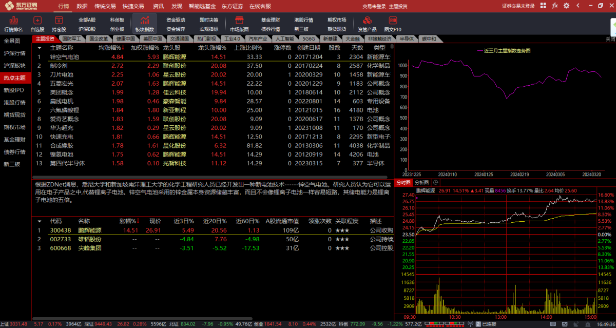Sort stock list by 近20日% header

pos(216,221)
